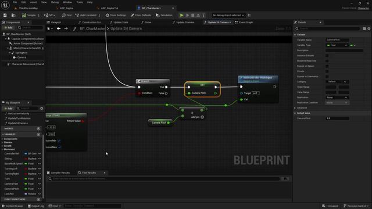Toggle Blueprint Read Only checkbox
The image size is (372, 209).
coord(327,61)
